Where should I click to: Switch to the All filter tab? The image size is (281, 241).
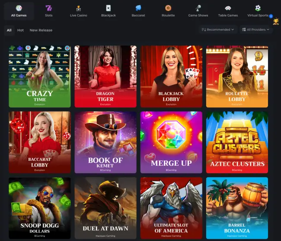click(x=9, y=30)
